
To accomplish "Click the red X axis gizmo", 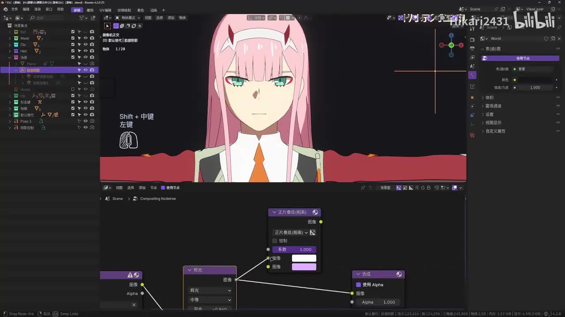I will 461,45.
